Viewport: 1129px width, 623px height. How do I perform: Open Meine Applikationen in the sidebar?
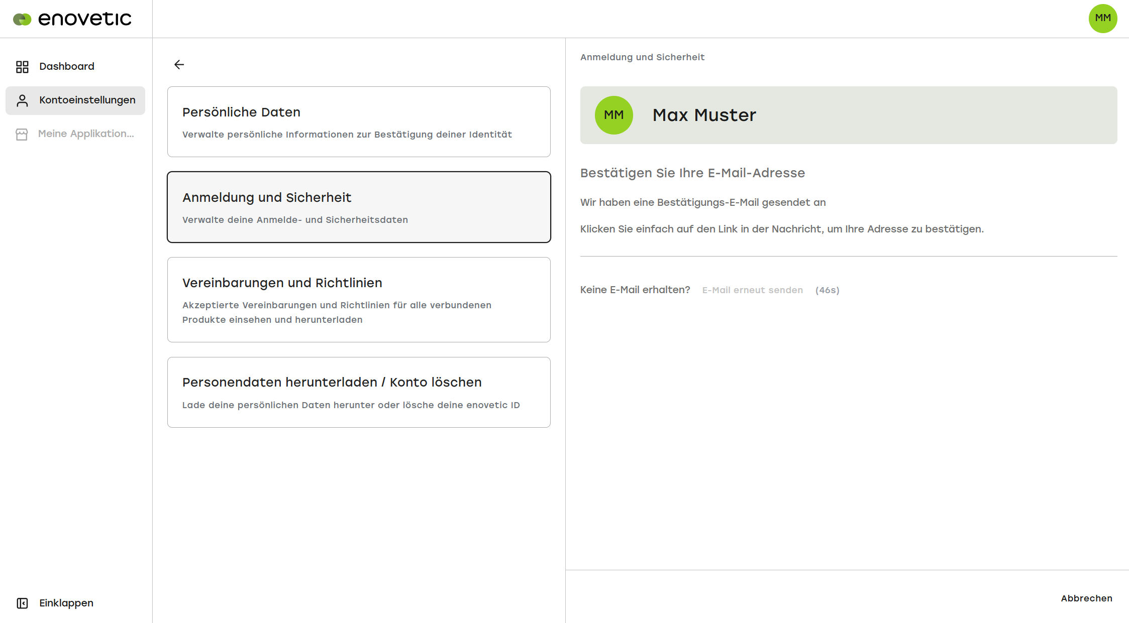click(x=75, y=134)
